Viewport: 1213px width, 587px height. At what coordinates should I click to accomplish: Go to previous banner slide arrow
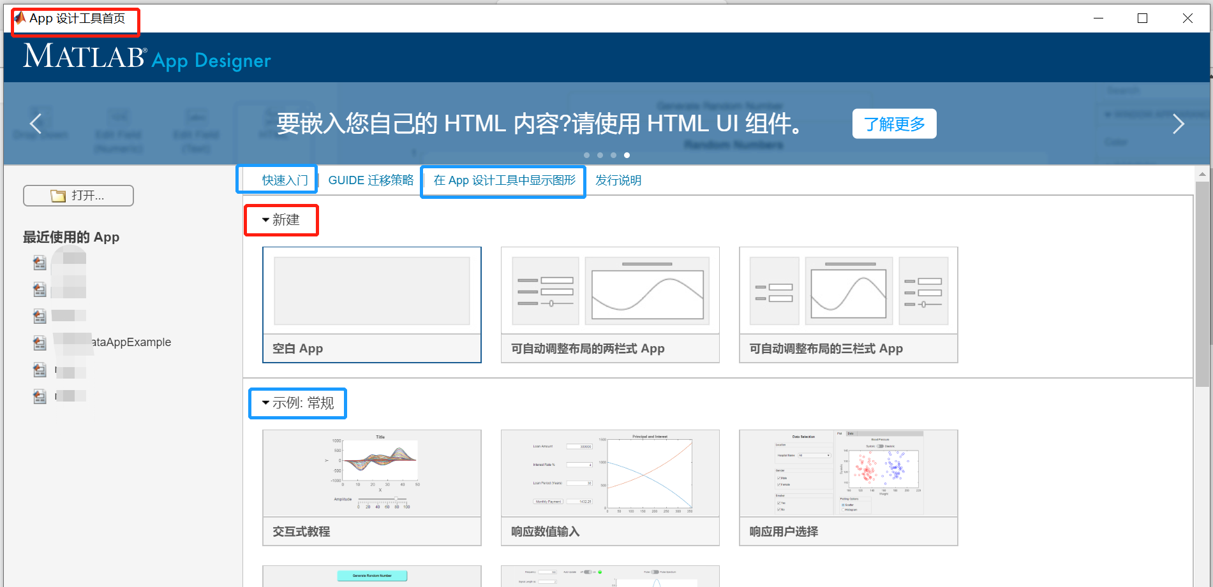(36, 124)
